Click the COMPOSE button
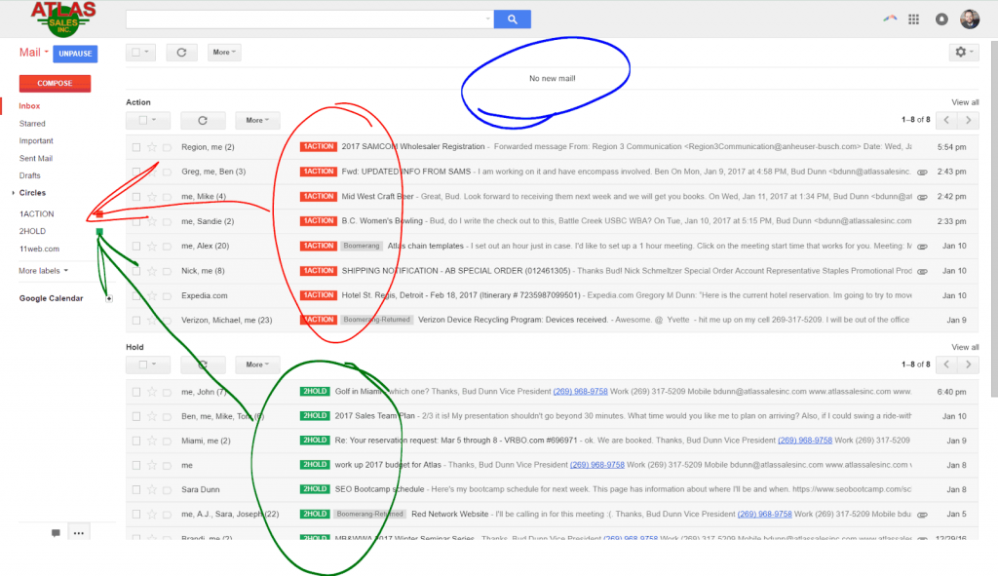Screen dimensions: 998x576 pyautogui.click(x=55, y=84)
